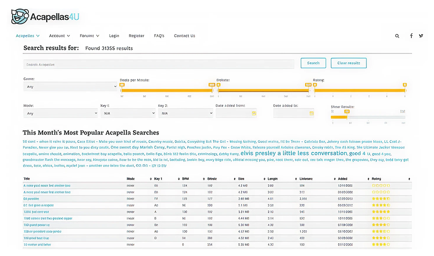Click the empty star rating in first row
434x256 pixels.
[x=381, y=186]
